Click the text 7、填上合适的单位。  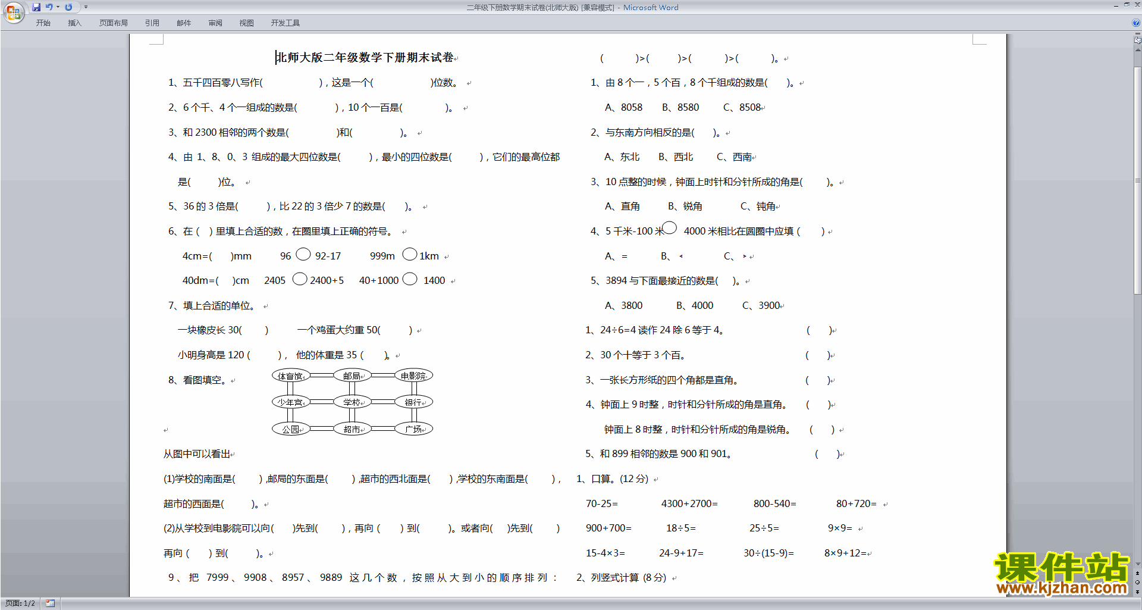[x=214, y=305]
